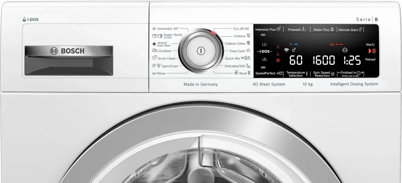
Task: Toggle i-DOS 2 with the lower grey pill
Action: tap(263, 68)
